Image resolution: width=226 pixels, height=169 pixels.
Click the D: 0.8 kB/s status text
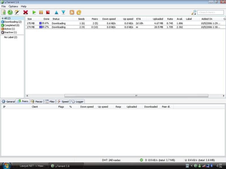(x=160, y=160)
